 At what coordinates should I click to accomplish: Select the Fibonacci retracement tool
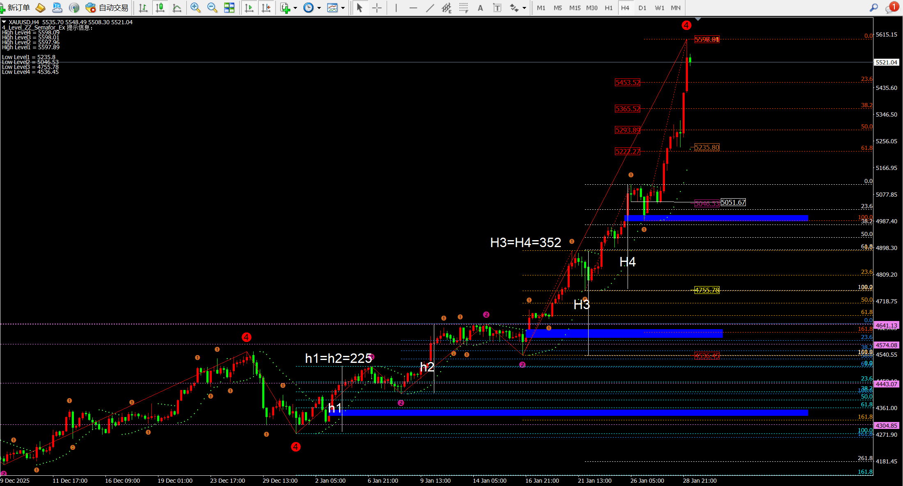click(463, 8)
